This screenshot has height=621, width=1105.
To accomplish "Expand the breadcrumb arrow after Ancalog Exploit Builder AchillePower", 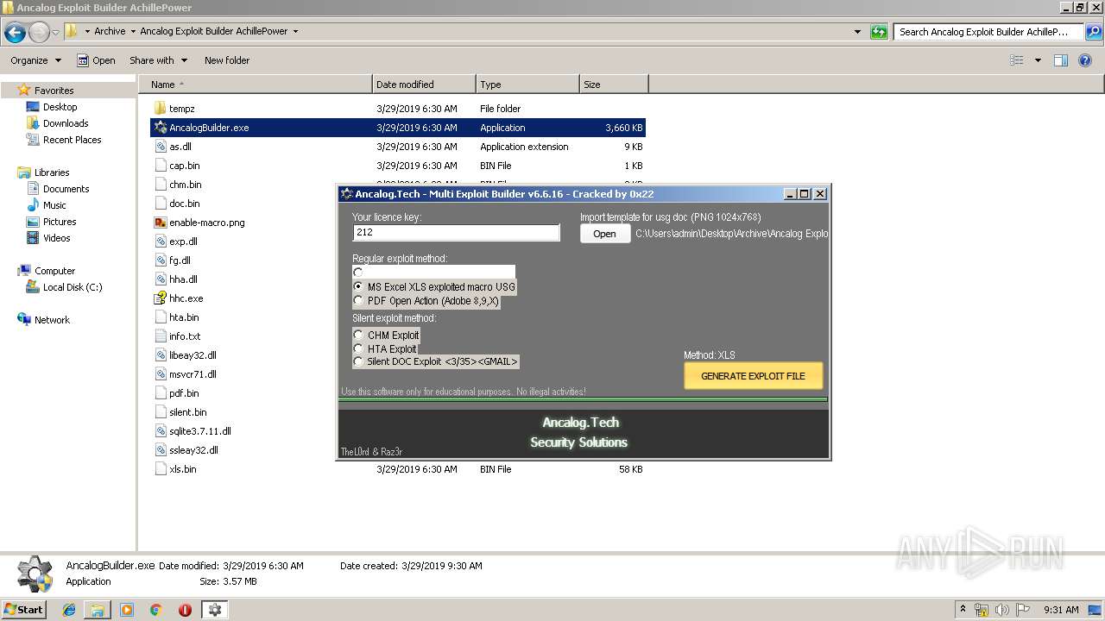I will (295, 32).
